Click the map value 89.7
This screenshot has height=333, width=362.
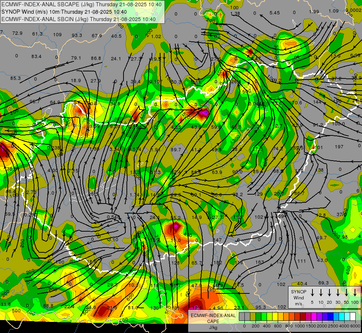tap(176, 150)
